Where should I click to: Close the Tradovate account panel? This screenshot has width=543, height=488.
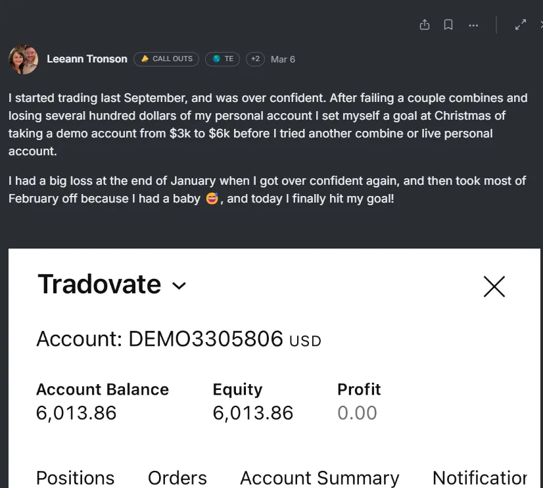[494, 287]
